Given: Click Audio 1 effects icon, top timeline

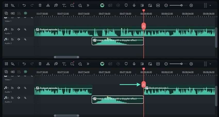Looking at the screenshot, I should [25, 29].
